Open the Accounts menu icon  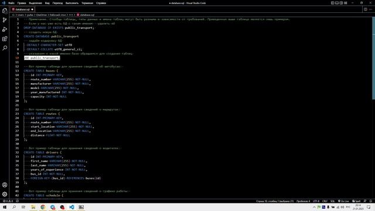coord(5,185)
